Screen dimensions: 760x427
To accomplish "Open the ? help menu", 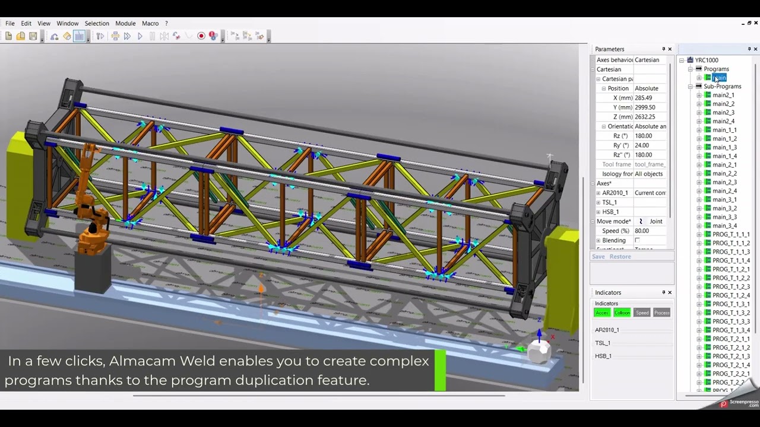I will (166, 24).
